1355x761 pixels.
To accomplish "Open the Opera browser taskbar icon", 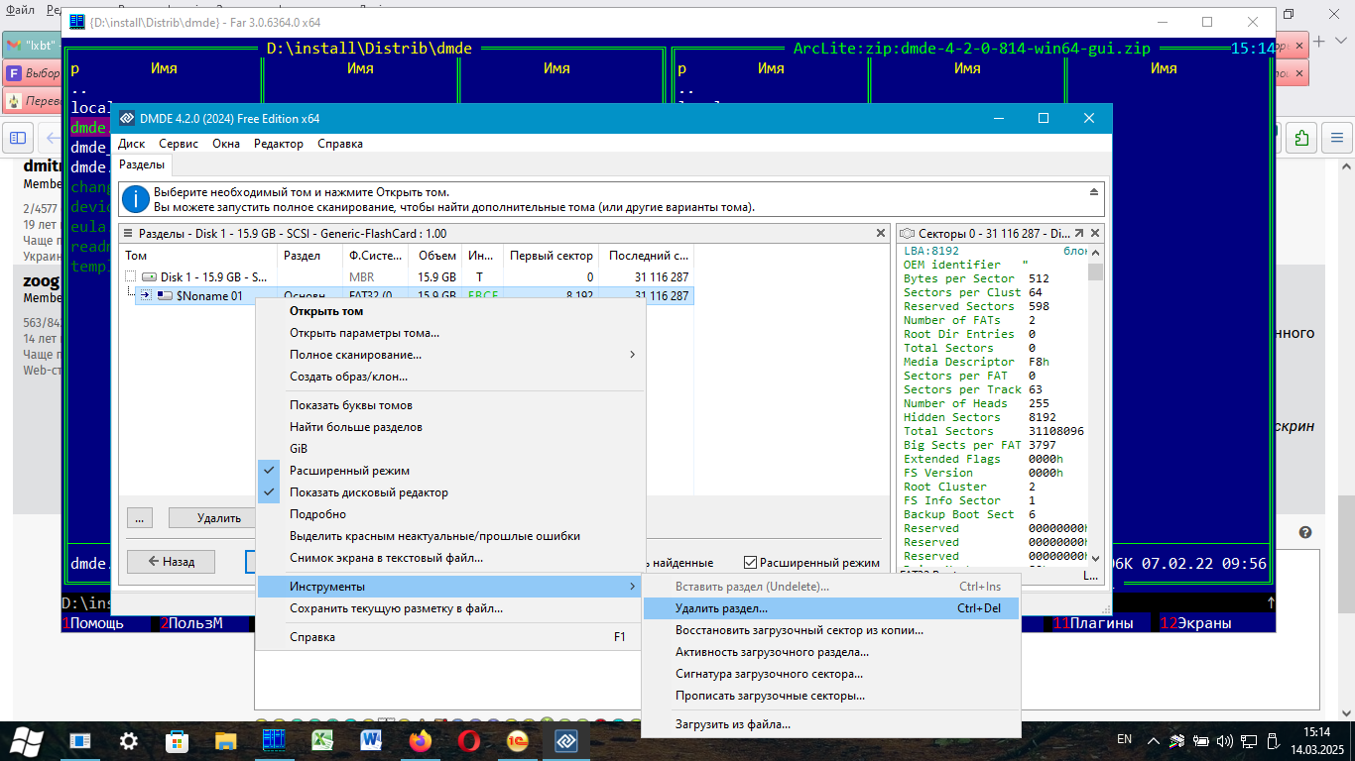I will pos(469,740).
